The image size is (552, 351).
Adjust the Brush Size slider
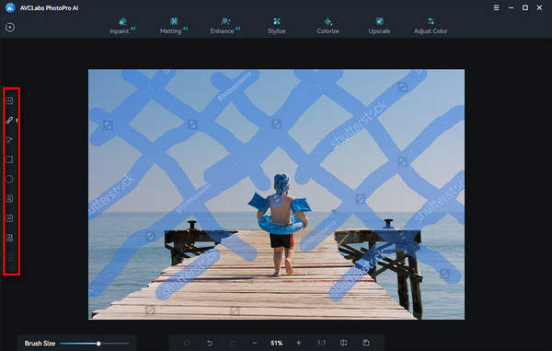coord(95,344)
